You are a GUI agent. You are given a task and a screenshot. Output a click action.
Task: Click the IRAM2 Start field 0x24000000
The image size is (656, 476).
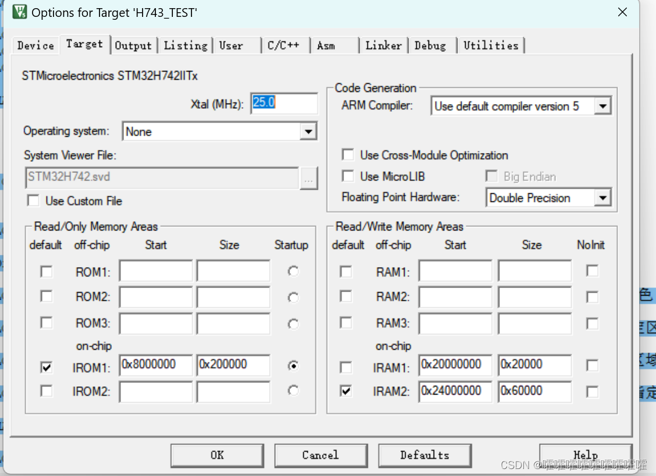(455, 392)
